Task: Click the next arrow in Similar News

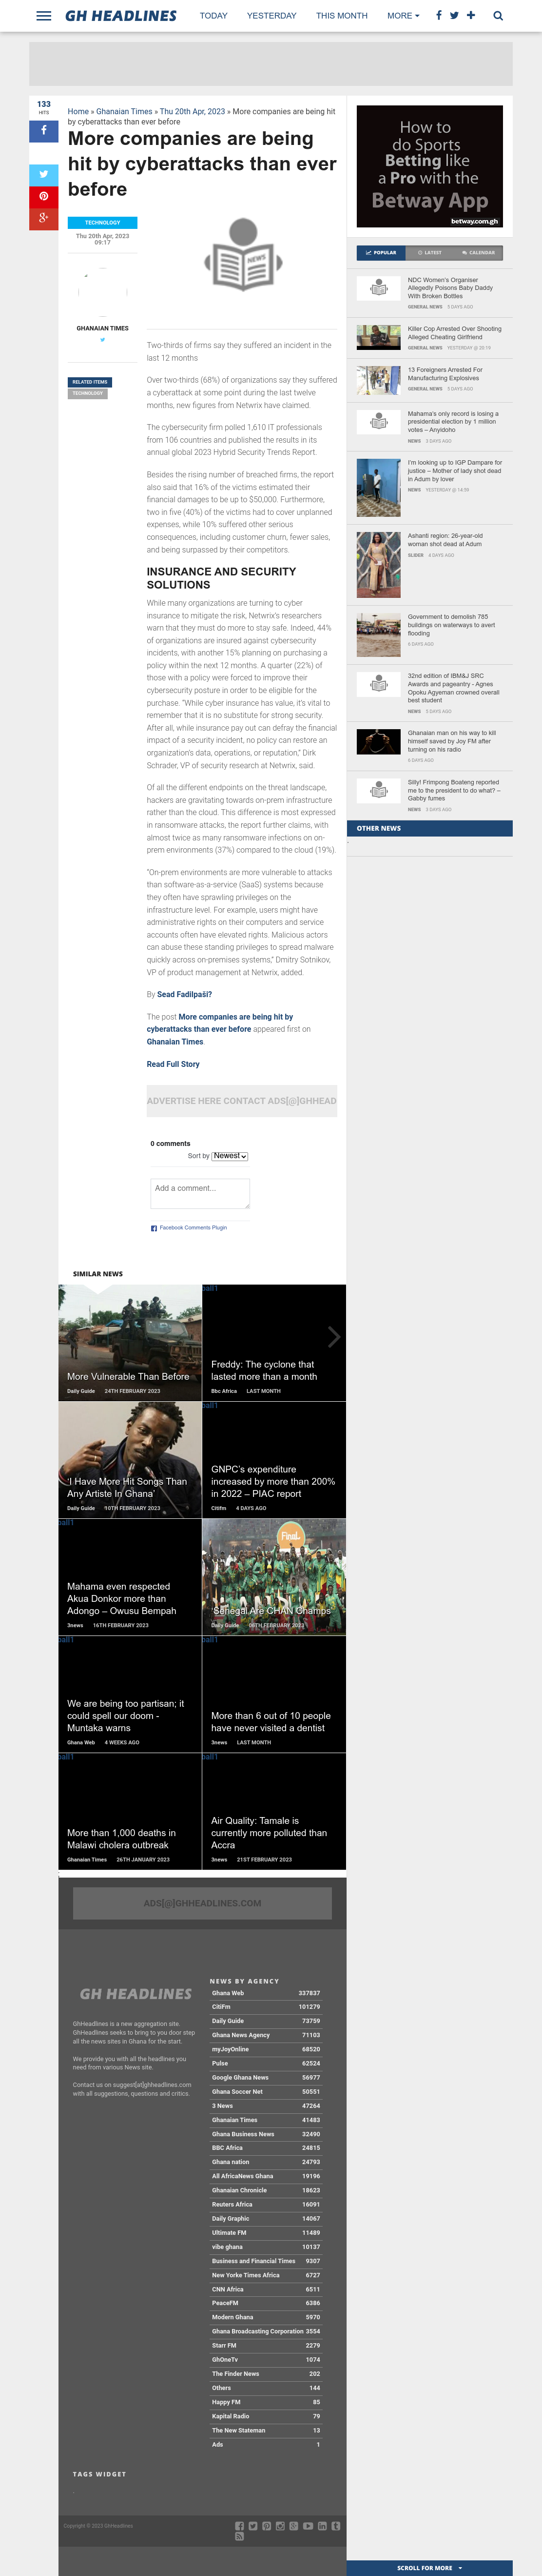Action: 334,1337
